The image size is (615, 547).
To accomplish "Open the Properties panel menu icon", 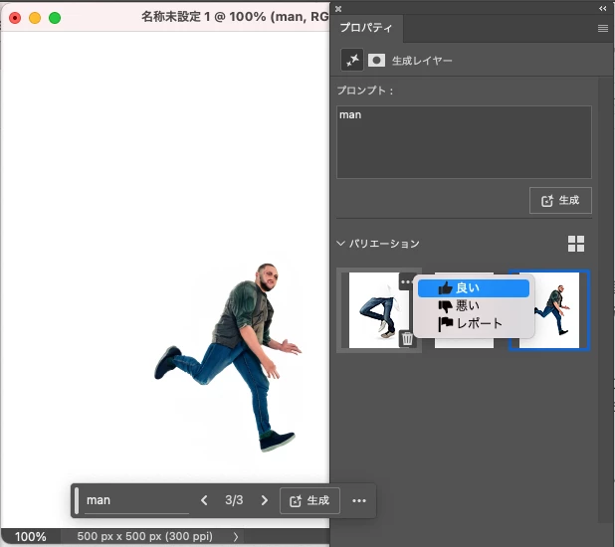I will pyautogui.click(x=603, y=28).
